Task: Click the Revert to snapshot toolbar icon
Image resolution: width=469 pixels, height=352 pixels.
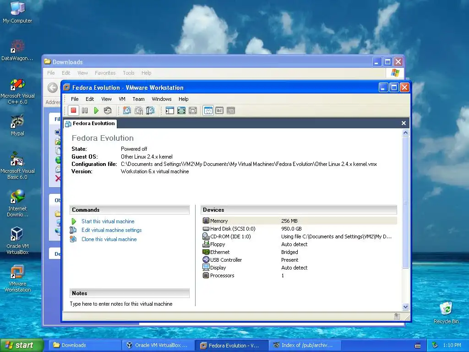Action: [138, 110]
